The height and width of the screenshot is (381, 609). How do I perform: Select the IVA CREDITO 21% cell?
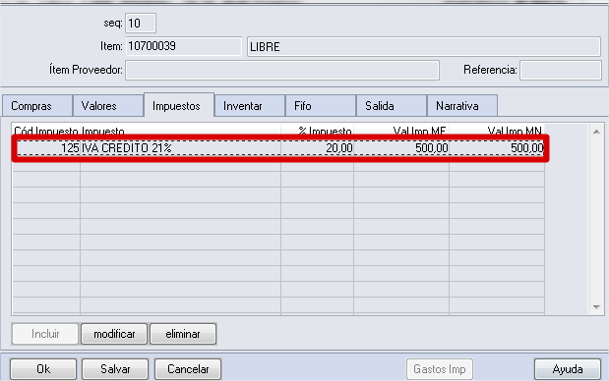(181, 147)
